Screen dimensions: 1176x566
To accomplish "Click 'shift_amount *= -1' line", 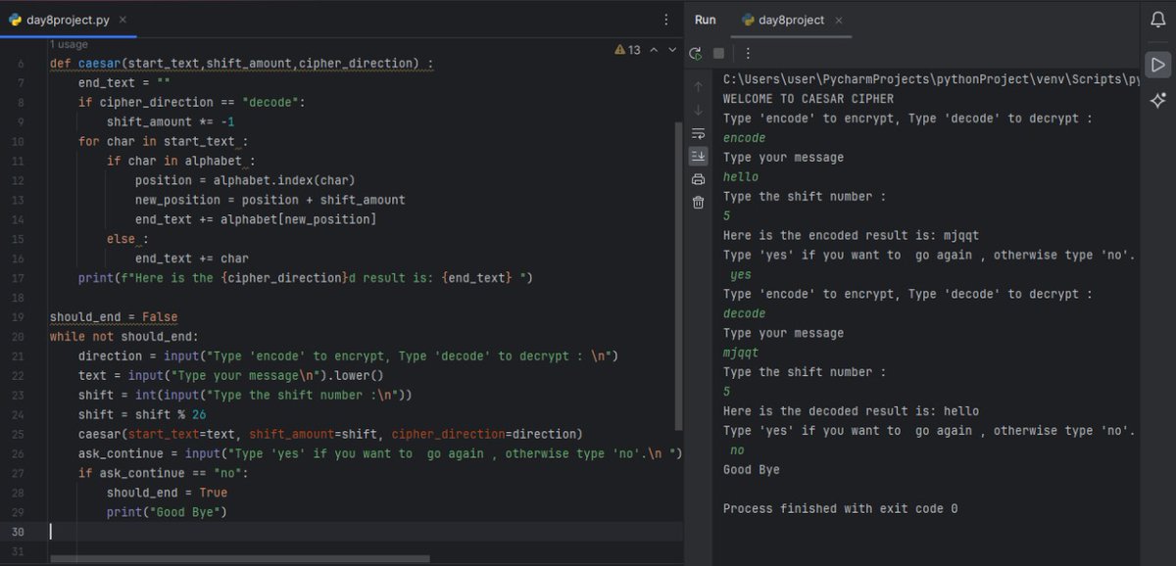I will (x=171, y=121).
